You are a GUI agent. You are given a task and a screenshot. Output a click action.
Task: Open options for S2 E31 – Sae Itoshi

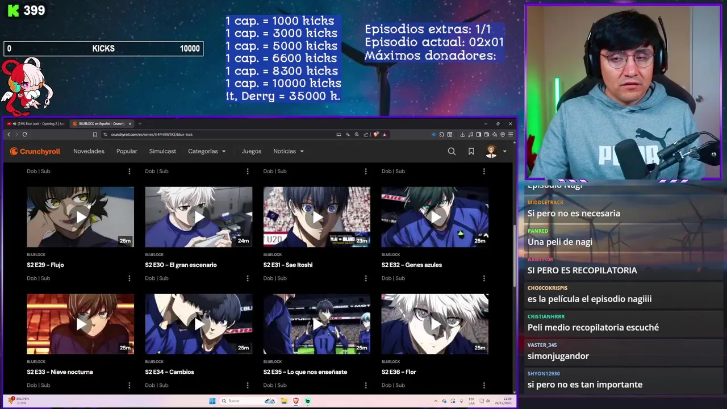[365, 278]
